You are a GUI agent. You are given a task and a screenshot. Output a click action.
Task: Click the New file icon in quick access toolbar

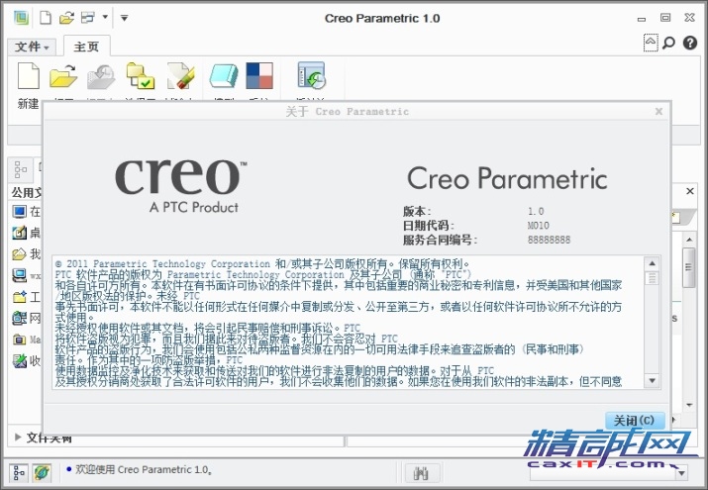pos(46,18)
